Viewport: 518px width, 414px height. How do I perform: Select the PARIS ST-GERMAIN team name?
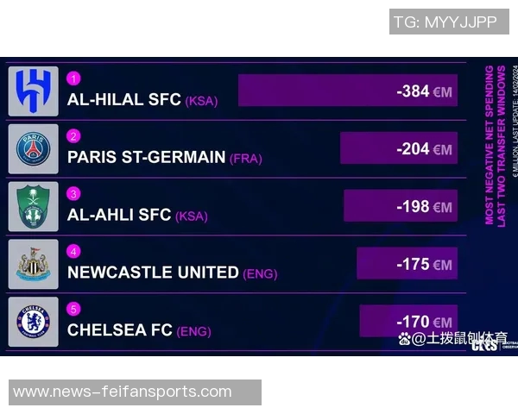pyautogui.click(x=146, y=158)
